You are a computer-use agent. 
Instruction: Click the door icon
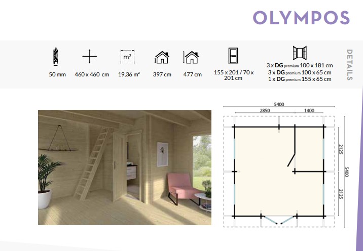click(233, 56)
